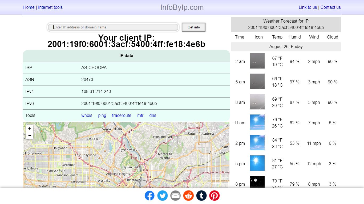This screenshot has width=364, height=204.
Task: Open the Contact us page
Action: (x=331, y=7)
